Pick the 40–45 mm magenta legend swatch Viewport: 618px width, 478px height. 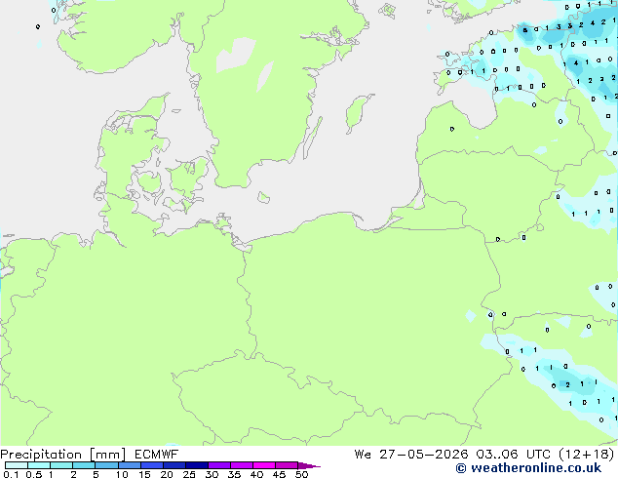tap(264, 465)
